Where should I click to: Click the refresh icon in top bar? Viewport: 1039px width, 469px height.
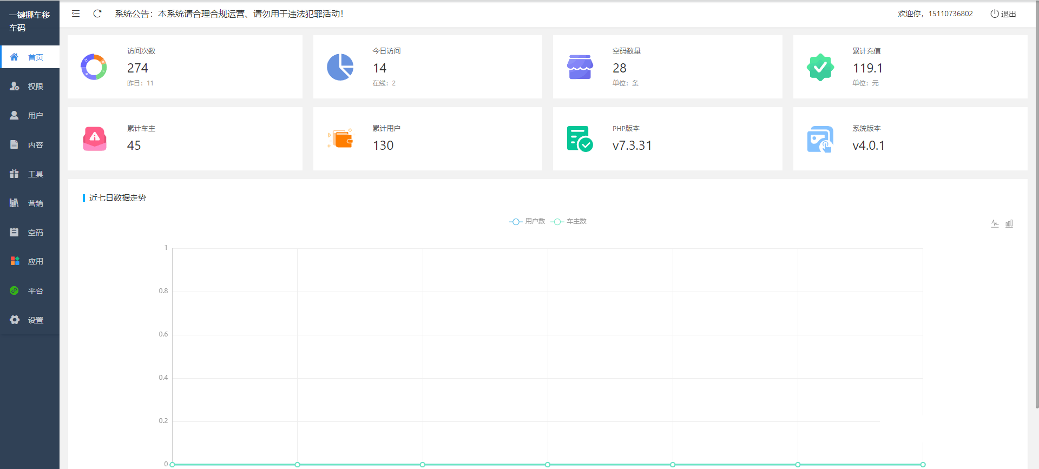click(97, 14)
